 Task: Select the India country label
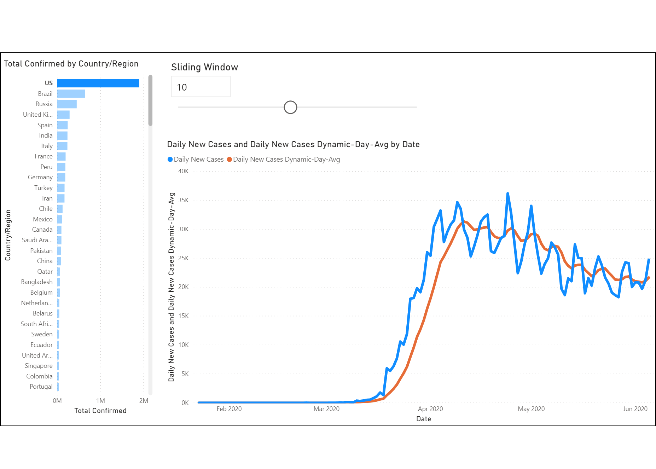pos(46,135)
